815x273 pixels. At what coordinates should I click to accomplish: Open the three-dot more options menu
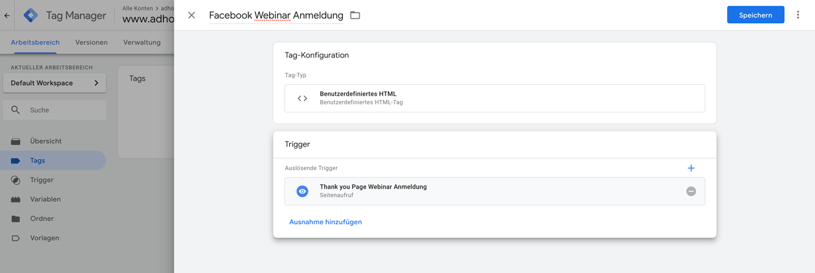point(798,14)
